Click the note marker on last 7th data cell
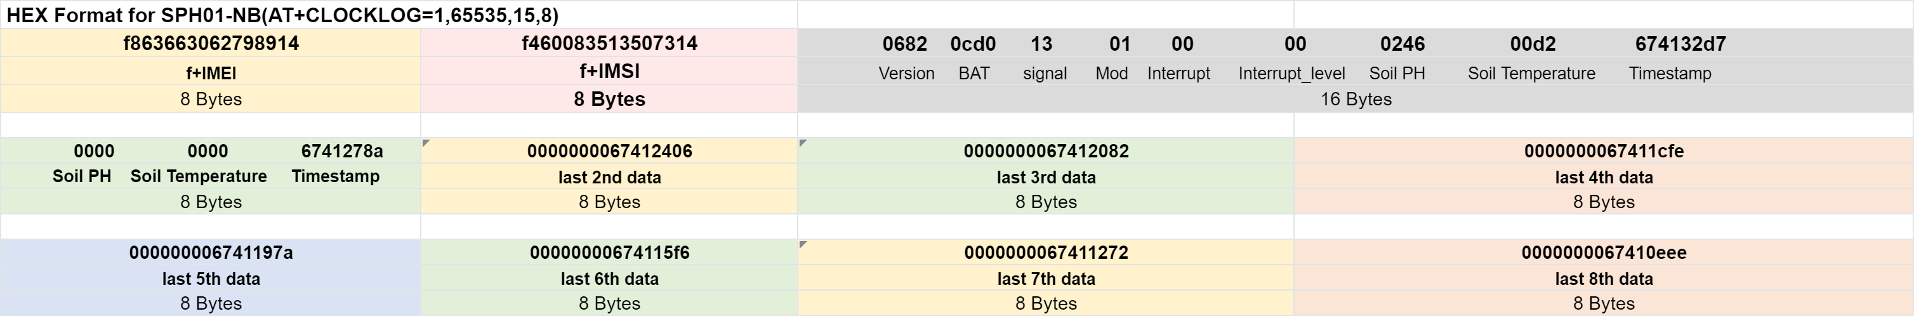The width and height of the screenshot is (1914, 316). coord(803,244)
